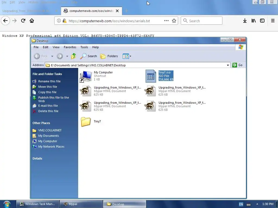The width and height of the screenshot is (278, 208).
Task: Select the Tiny7.iso file icon
Action: [151, 76]
